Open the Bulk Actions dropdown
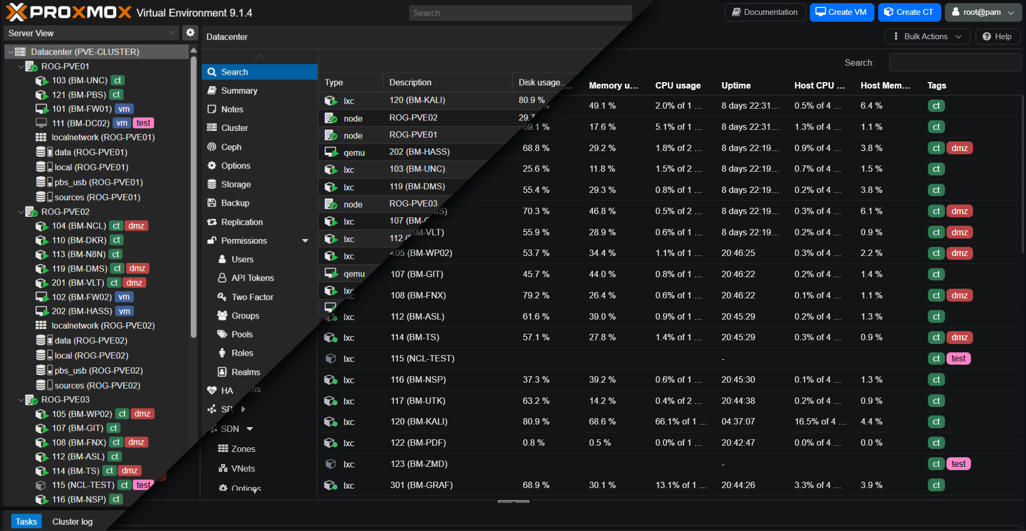The image size is (1026, 531). point(927,37)
